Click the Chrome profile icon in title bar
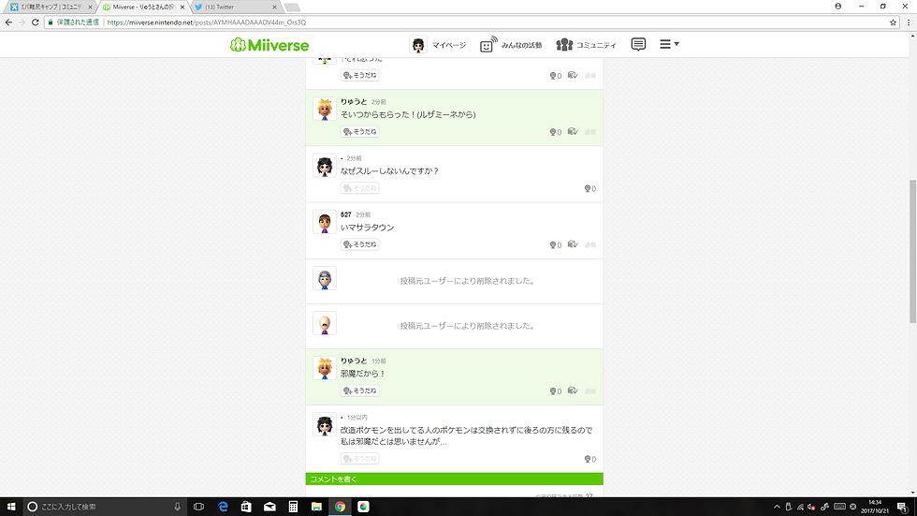 tap(838, 6)
